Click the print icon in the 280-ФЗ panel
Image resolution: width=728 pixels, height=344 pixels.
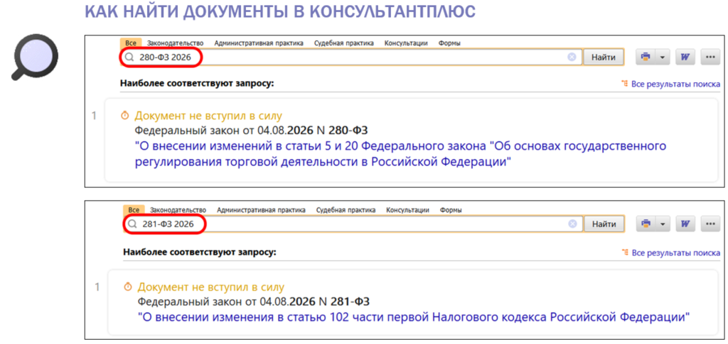coord(645,57)
